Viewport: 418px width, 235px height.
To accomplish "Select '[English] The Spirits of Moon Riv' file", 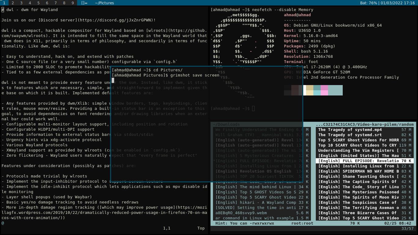I will [x=365, y=197].
